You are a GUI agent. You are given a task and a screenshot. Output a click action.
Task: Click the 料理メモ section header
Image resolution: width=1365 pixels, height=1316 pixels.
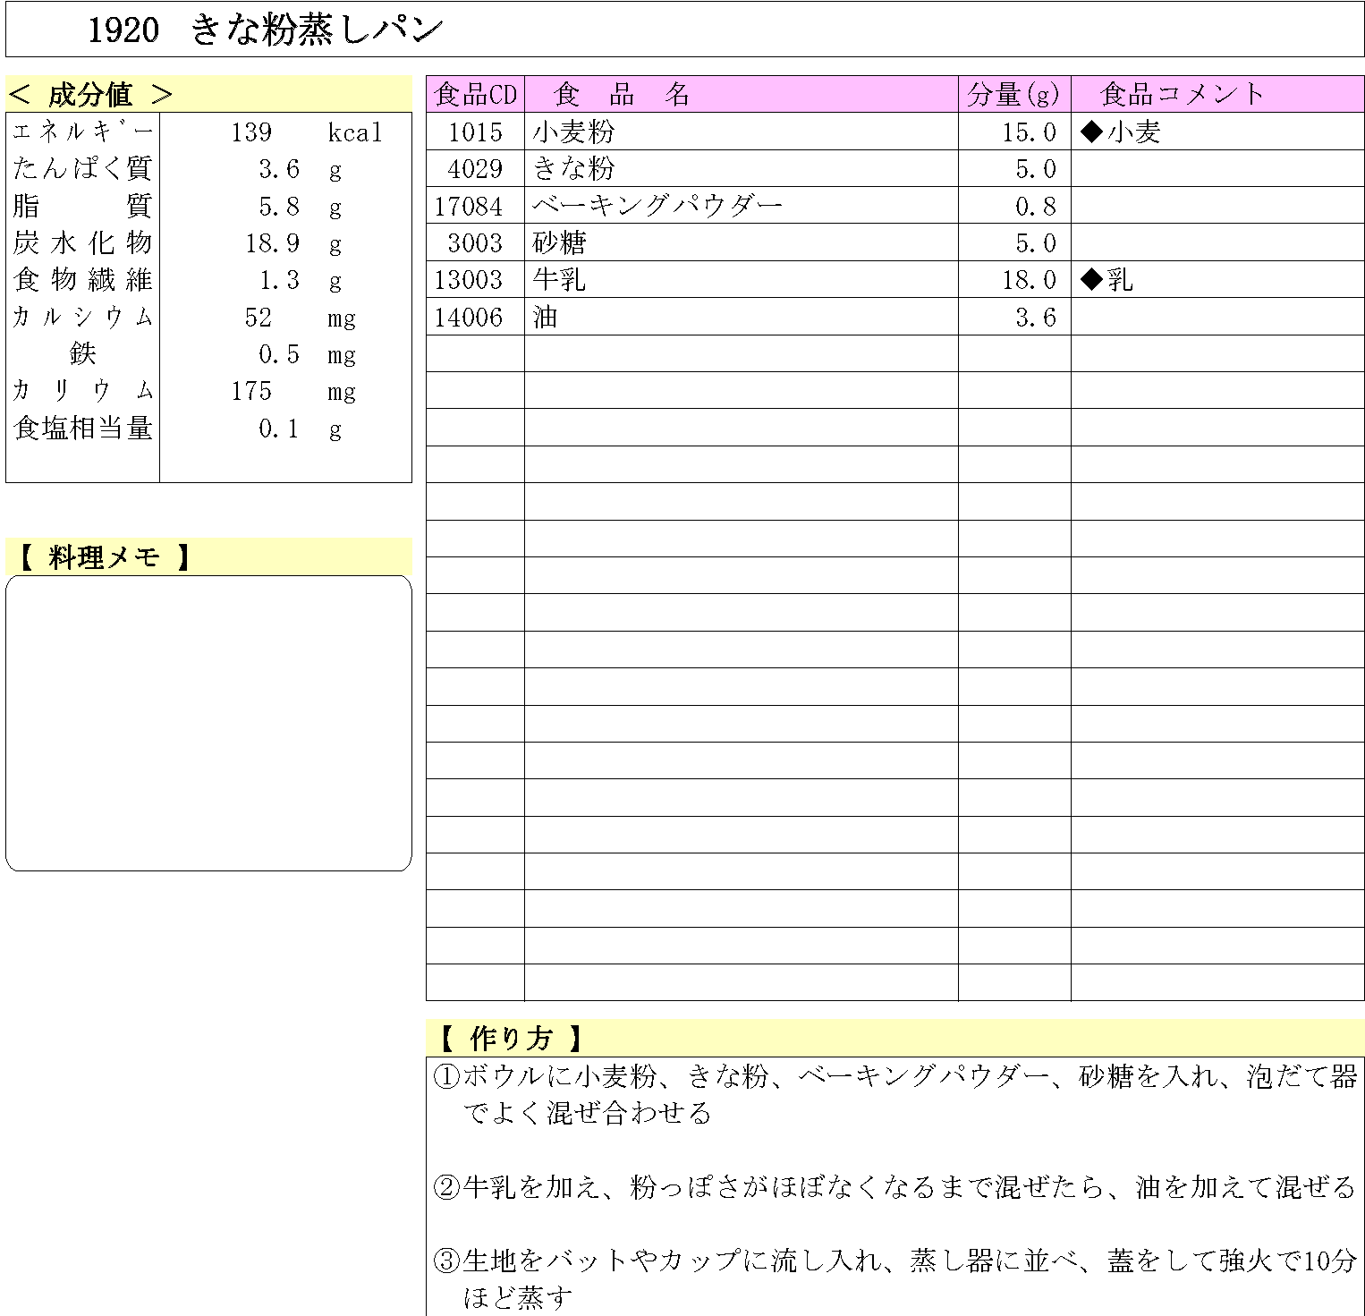click(104, 557)
